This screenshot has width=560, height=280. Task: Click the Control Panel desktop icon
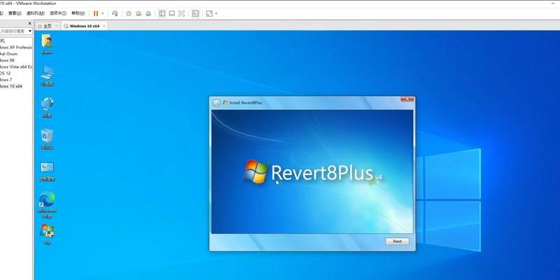coord(47,171)
